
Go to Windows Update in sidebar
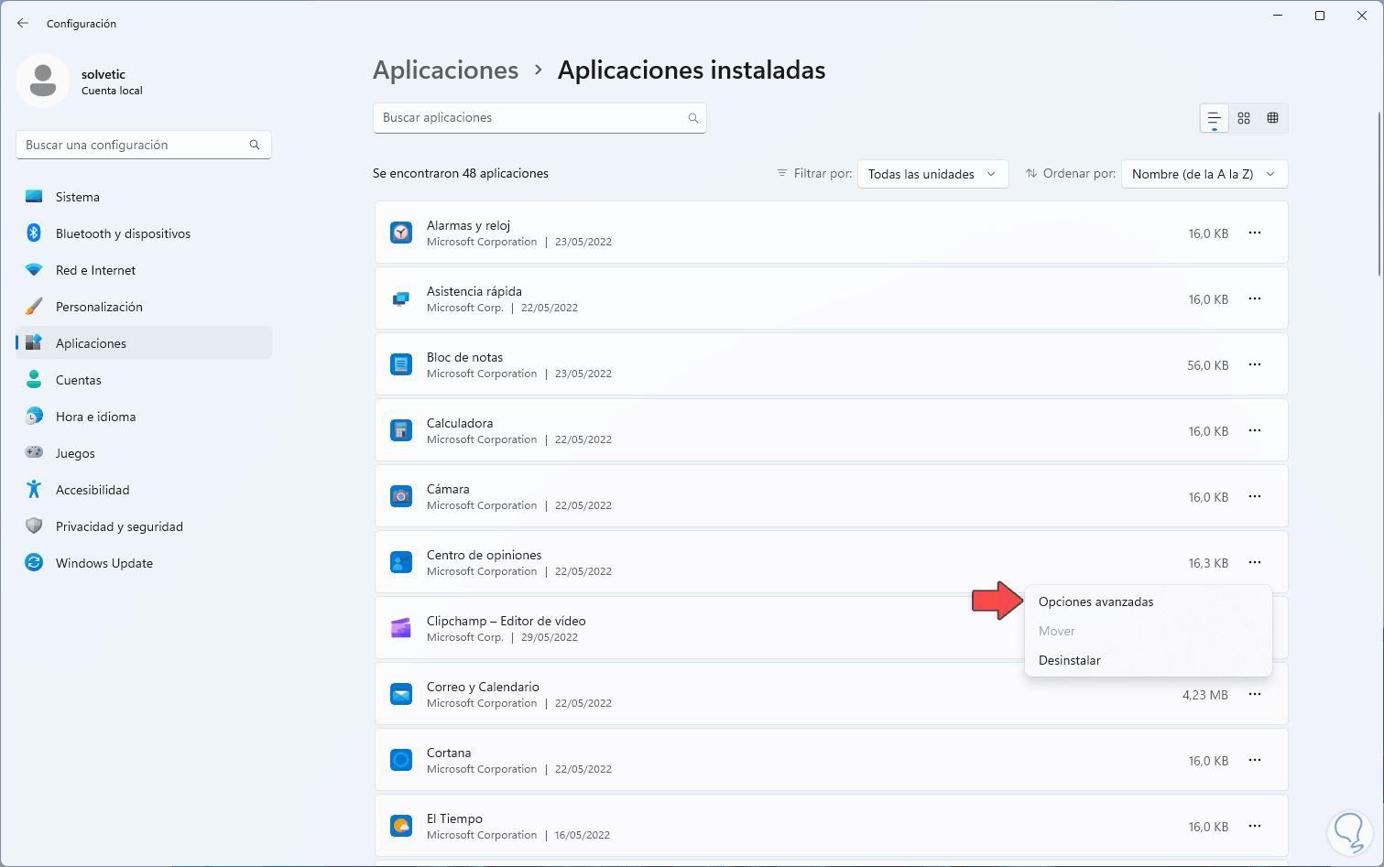[x=104, y=563]
